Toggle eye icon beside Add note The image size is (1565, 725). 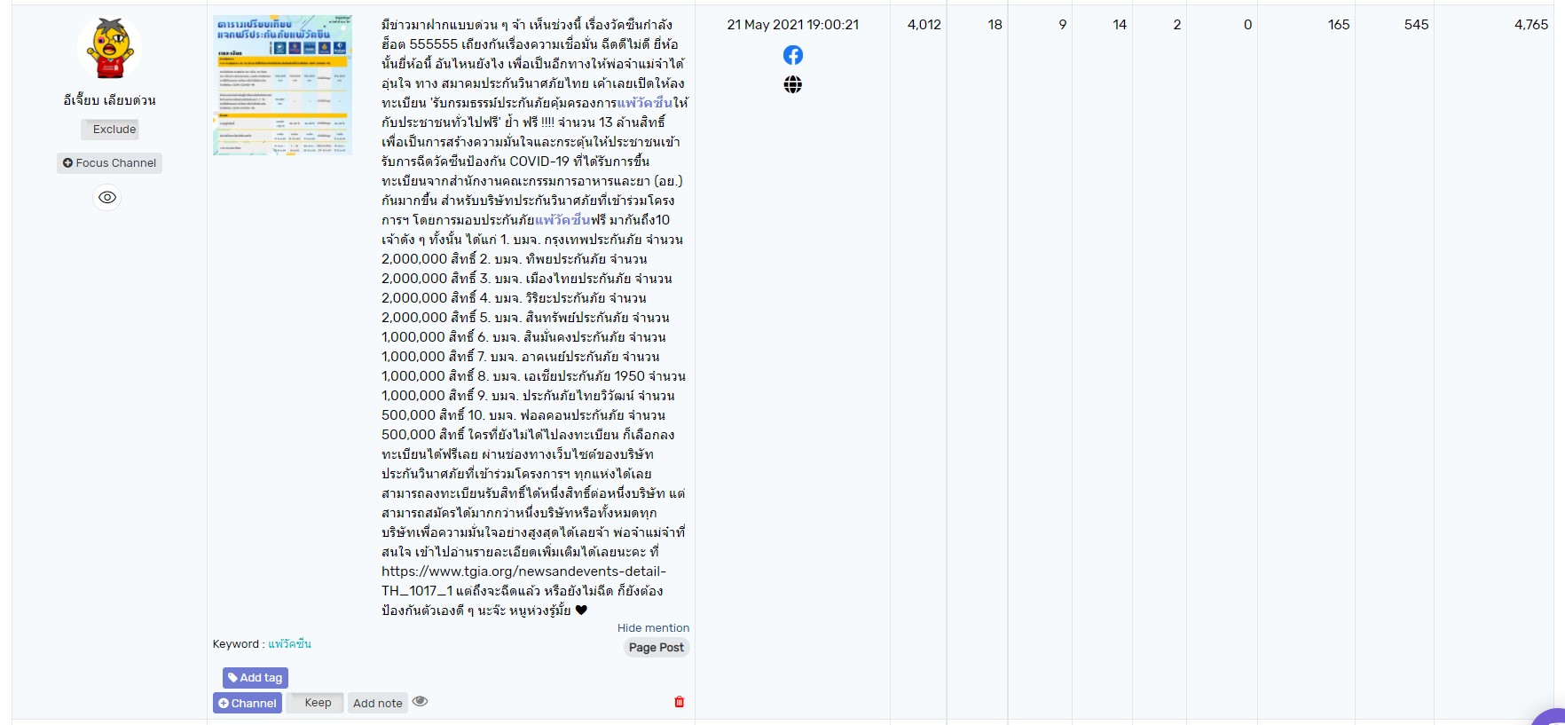pos(421,701)
